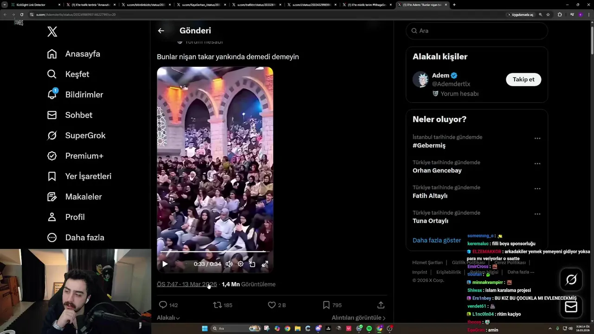Open Fatih Altaylı trending topic

[x=430, y=196]
